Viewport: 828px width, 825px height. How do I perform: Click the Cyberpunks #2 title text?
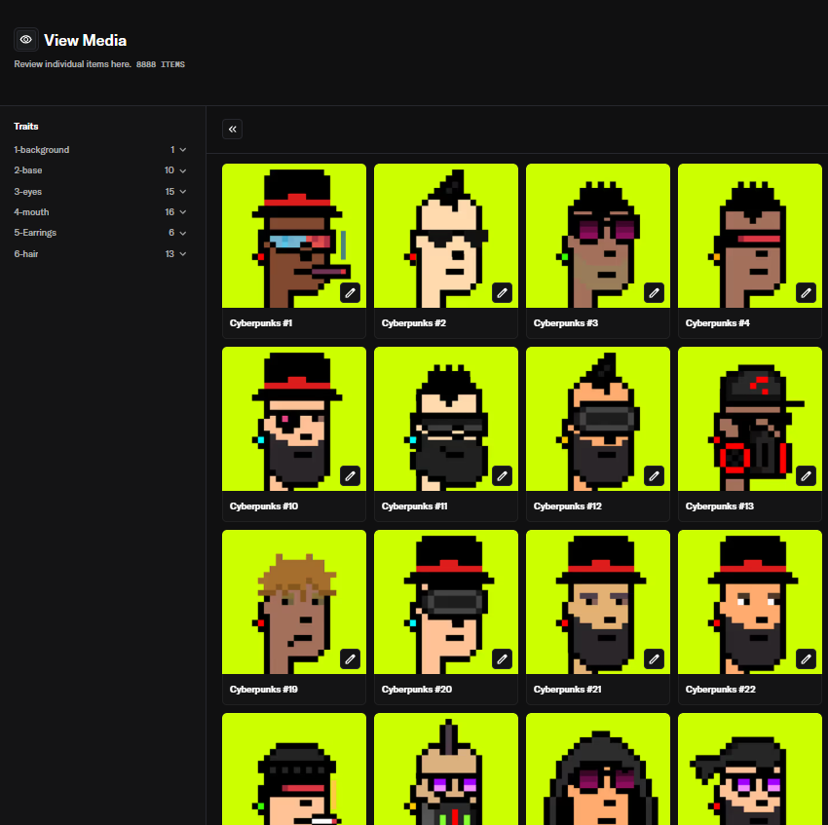pos(414,323)
